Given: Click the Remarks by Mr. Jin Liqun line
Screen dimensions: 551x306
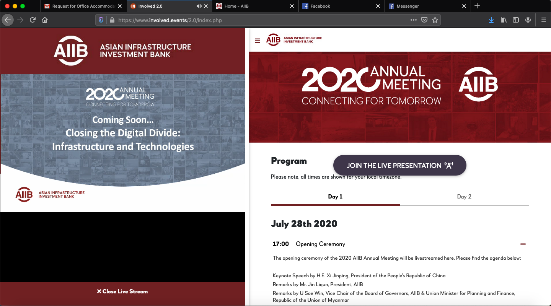Looking at the screenshot, I should click(x=318, y=284).
